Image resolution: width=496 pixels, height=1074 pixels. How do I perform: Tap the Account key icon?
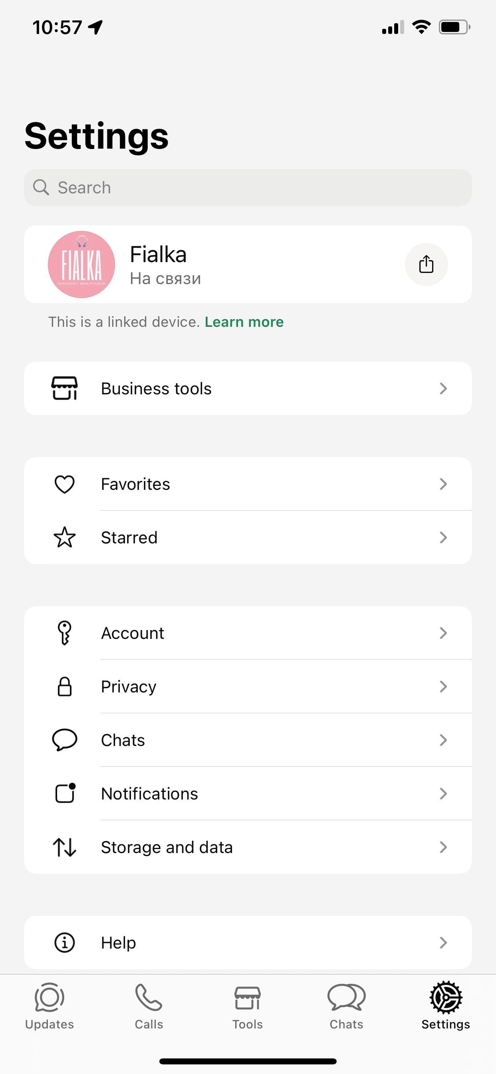[65, 633]
